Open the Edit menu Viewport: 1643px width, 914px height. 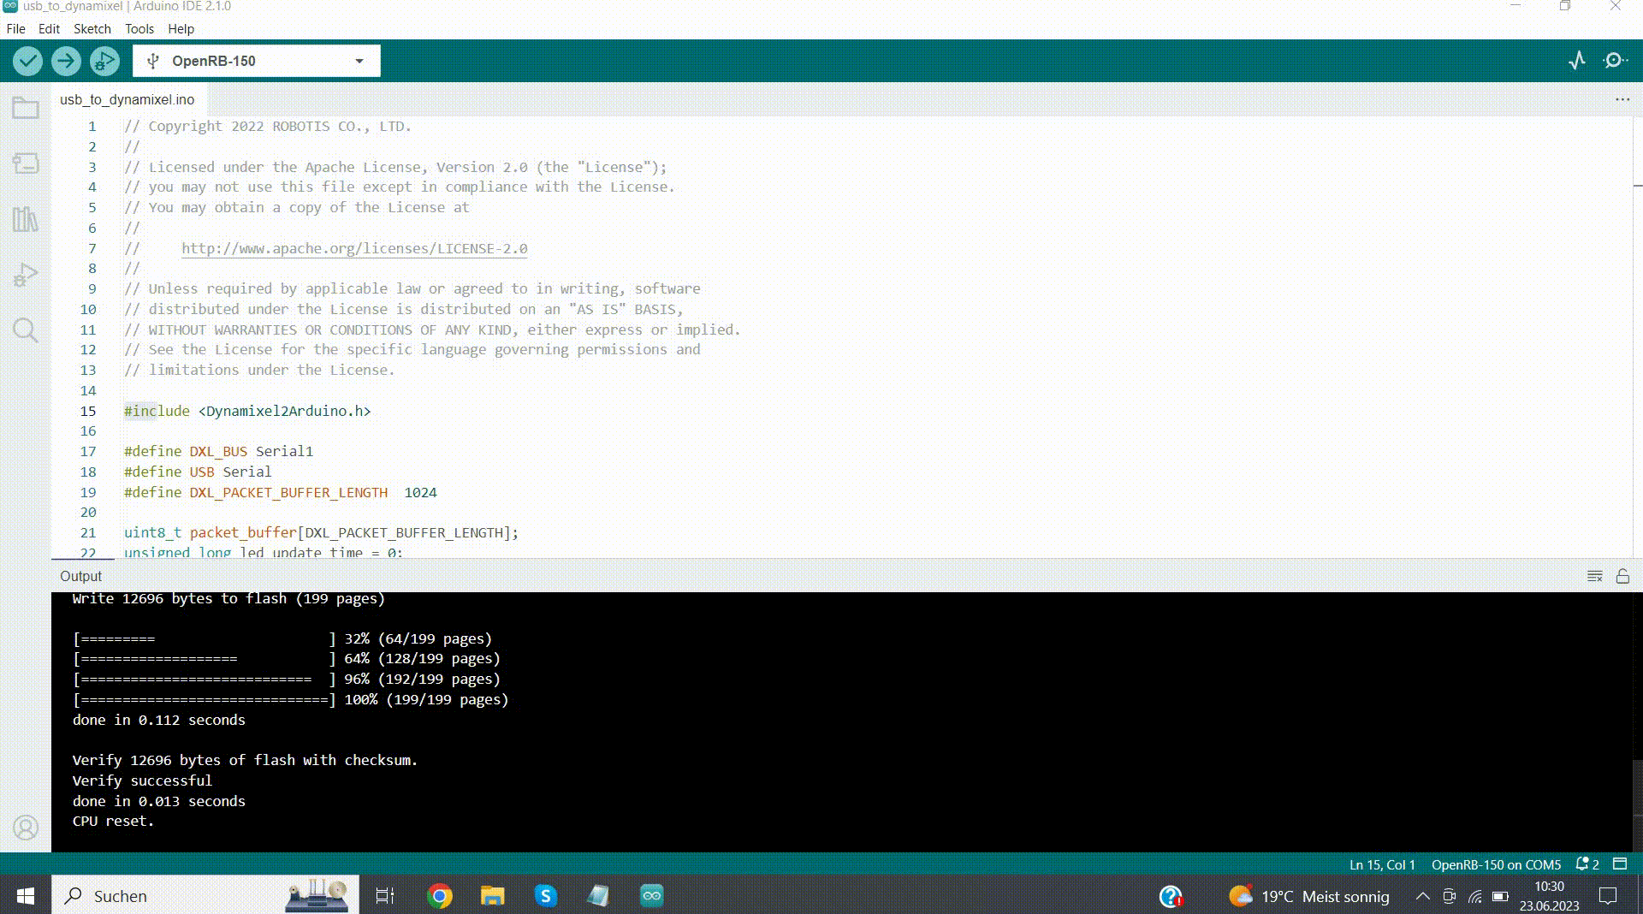(49, 28)
